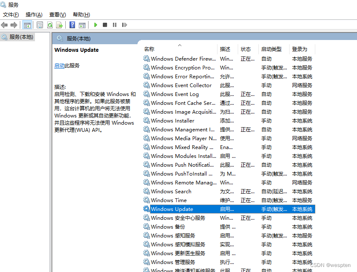Select Windows Remote Manag... service

[184, 182]
